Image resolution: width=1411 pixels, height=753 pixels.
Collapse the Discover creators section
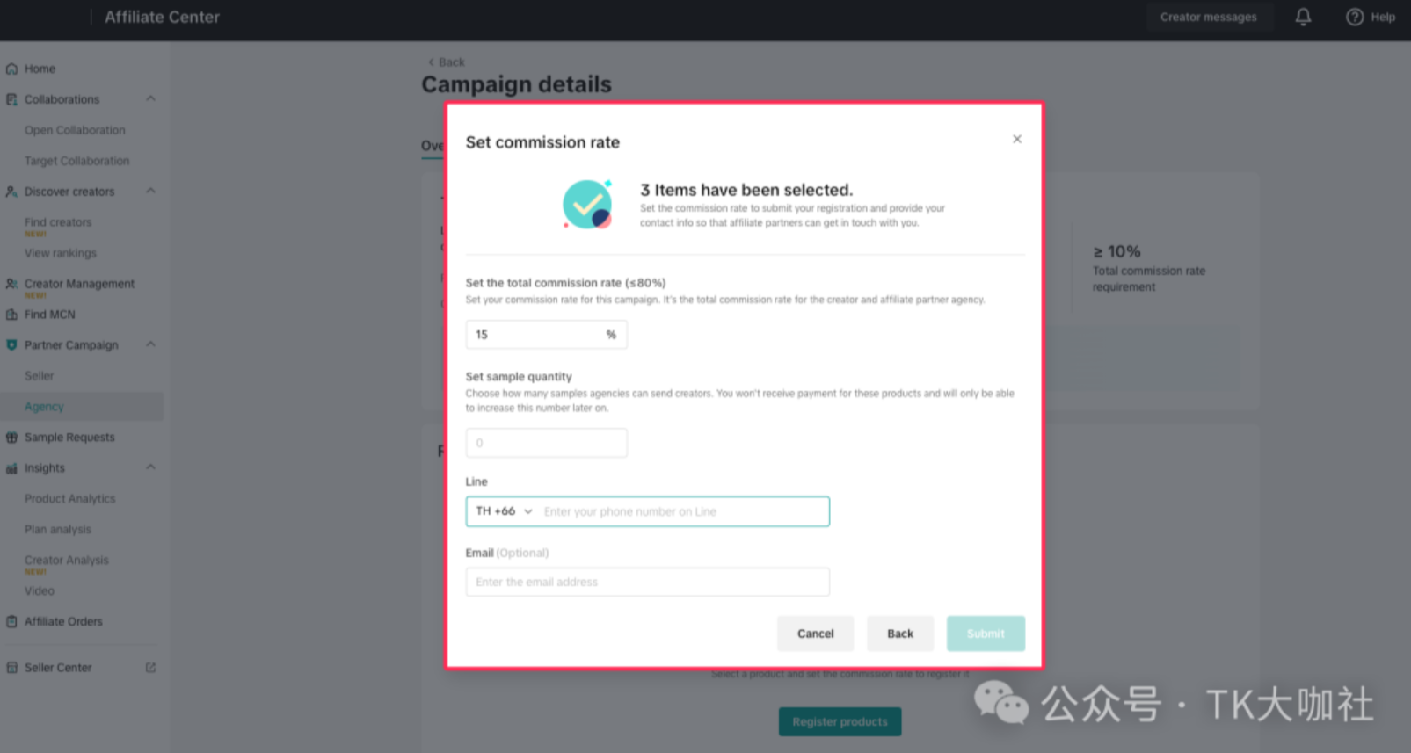(150, 192)
